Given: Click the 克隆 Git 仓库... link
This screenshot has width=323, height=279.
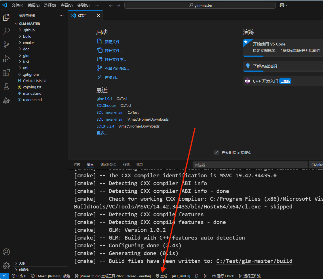Looking at the screenshot, I should [x=117, y=69].
